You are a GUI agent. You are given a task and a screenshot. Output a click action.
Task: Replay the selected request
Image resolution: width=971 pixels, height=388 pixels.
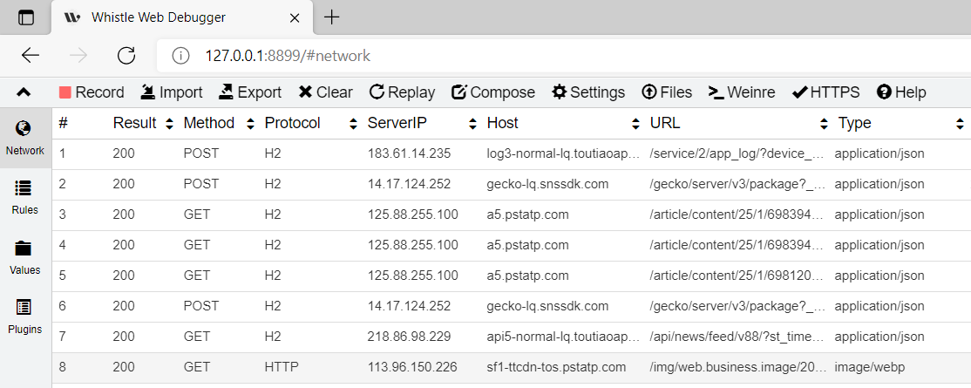tap(403, 92)
